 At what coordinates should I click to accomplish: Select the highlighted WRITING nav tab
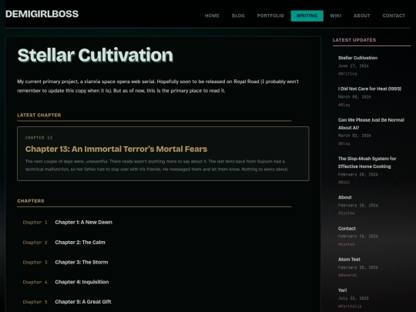(307, 15)
